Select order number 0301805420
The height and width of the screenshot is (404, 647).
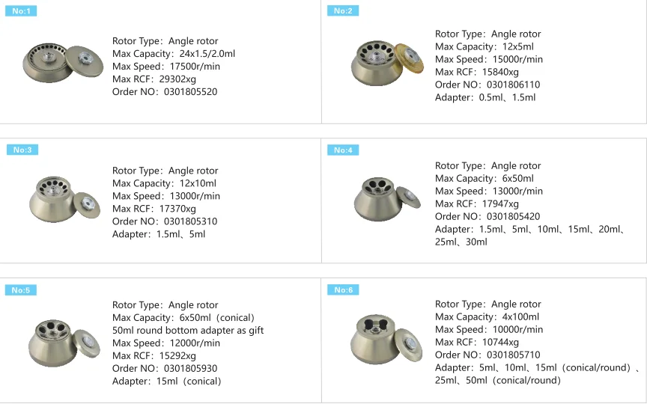click(513, 216)
